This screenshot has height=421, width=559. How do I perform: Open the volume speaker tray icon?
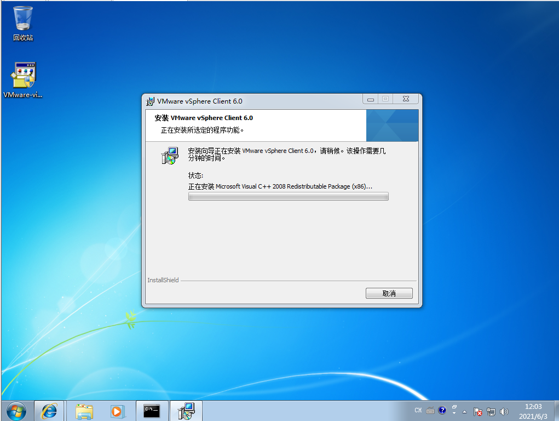504,412
